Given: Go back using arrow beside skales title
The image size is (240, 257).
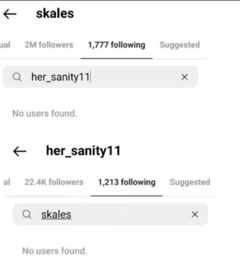Looking at the screenshot, I should coord(10,14).
